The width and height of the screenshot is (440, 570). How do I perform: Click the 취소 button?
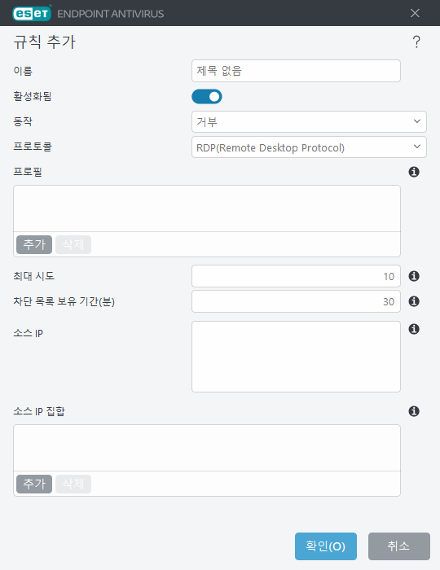(399, 546)
